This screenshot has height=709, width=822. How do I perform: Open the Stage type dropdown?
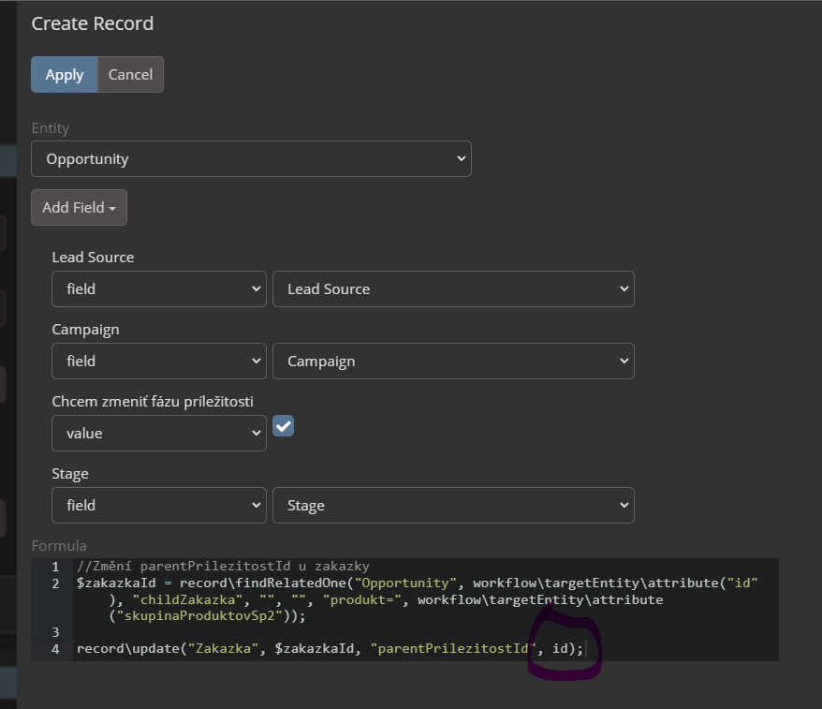click(158, 506)
